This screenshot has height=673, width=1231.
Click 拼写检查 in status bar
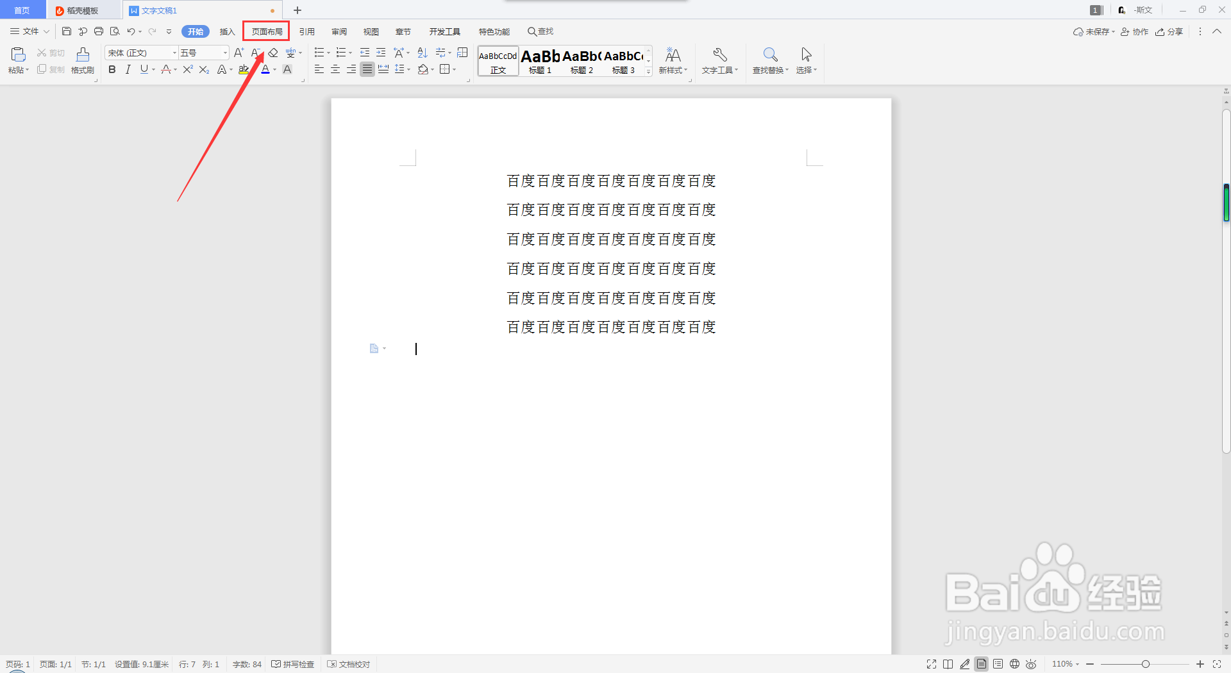click(293, 664)
